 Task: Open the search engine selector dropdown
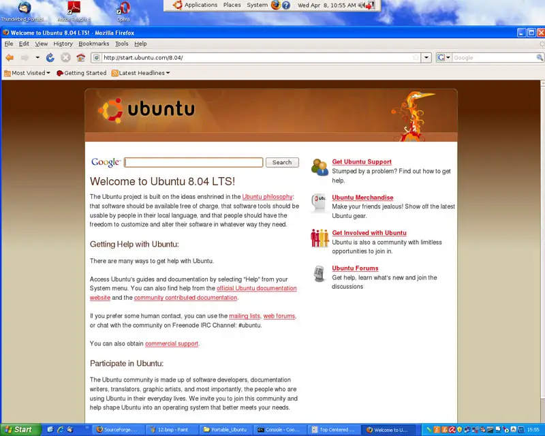(444, 58)
